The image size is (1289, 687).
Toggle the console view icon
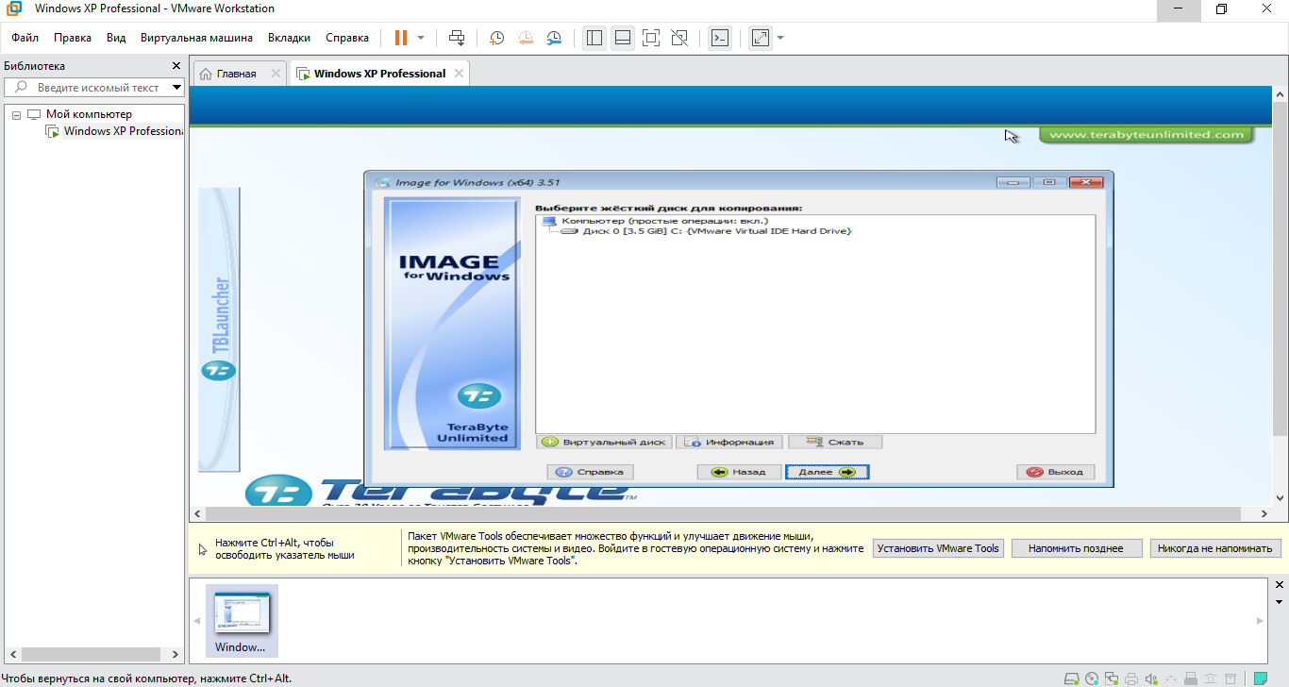point(720,38)
